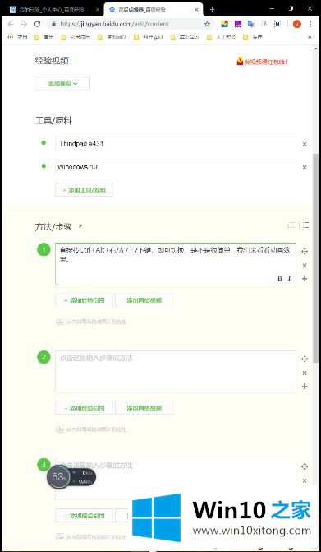This screenshot has width=321, height=552.
Task: Click the pencil icon beside 方法/步骤
Action: 80,226
